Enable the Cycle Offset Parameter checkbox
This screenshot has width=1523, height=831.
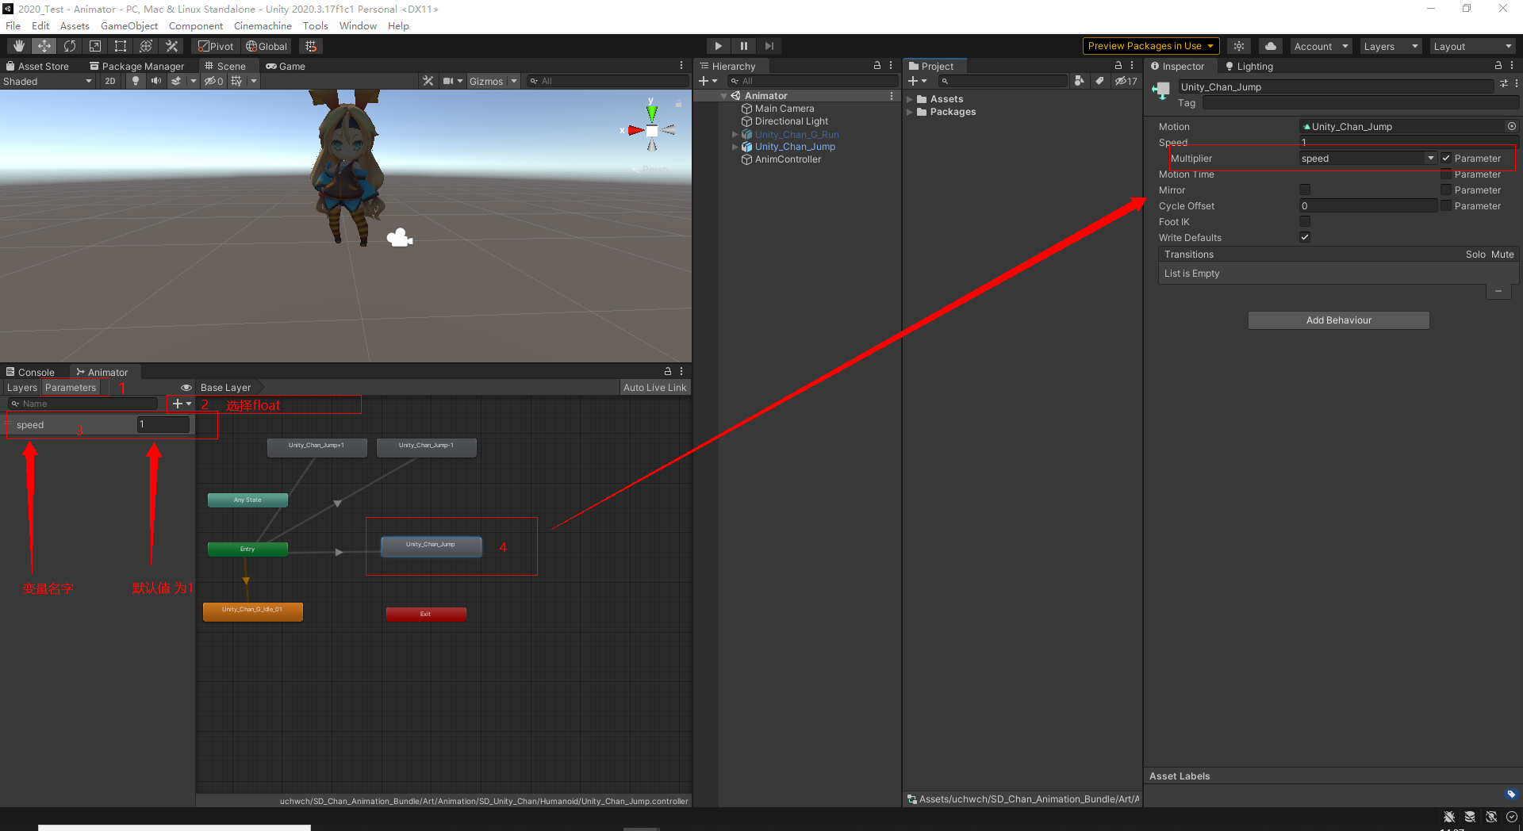tap(1446, 205)
